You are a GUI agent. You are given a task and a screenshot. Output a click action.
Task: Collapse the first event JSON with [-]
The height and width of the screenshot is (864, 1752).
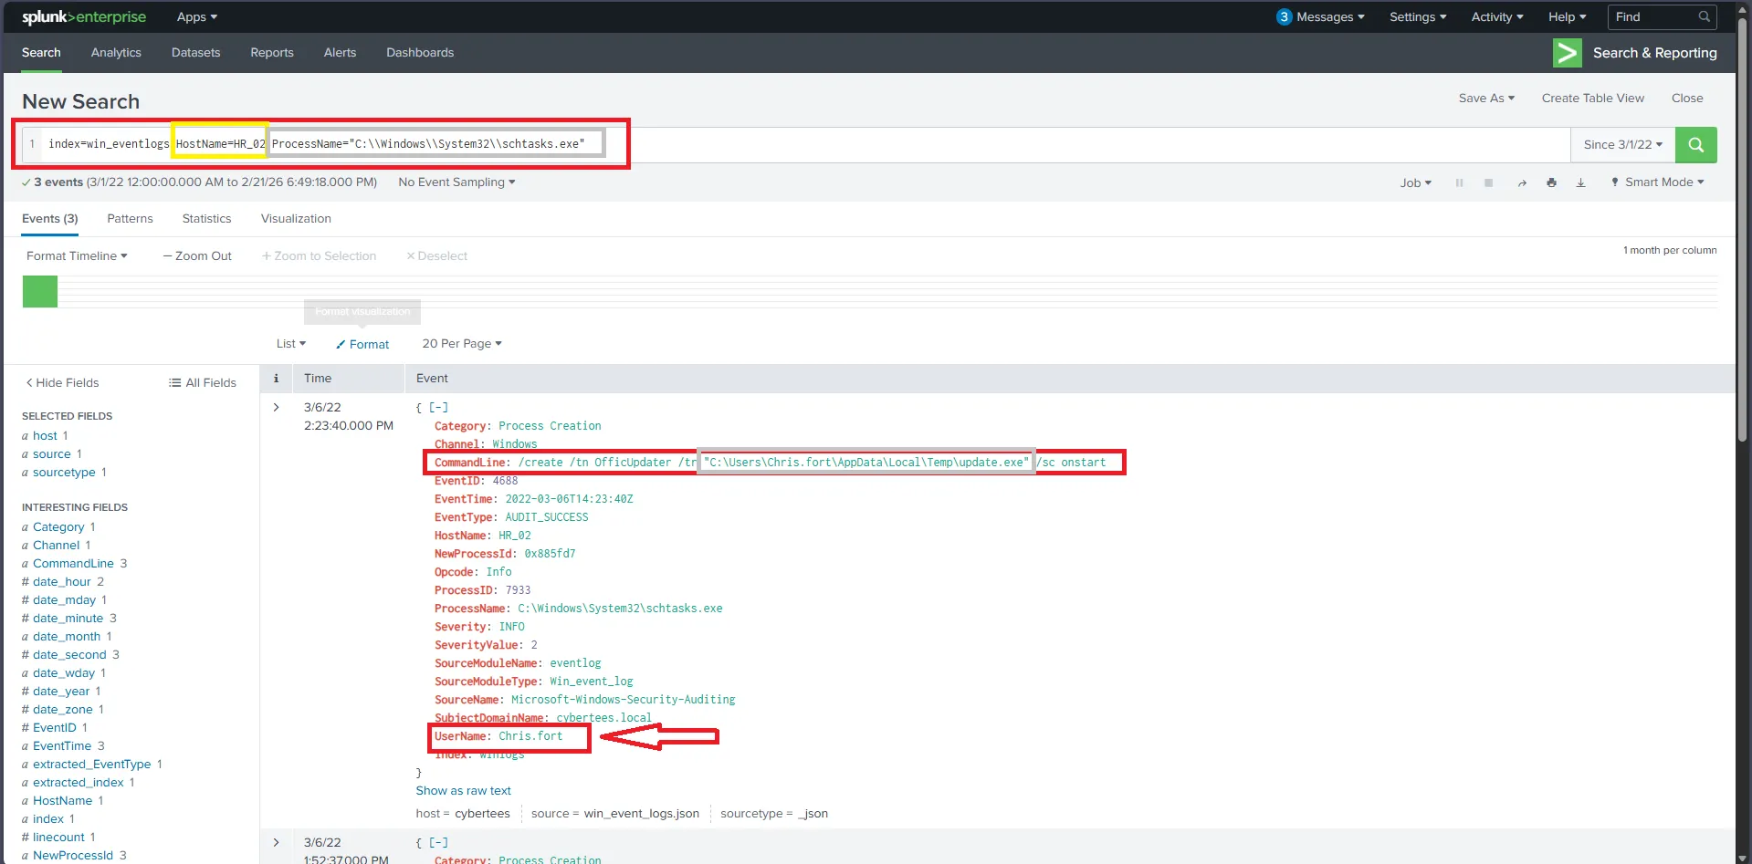tap(438, 408)
